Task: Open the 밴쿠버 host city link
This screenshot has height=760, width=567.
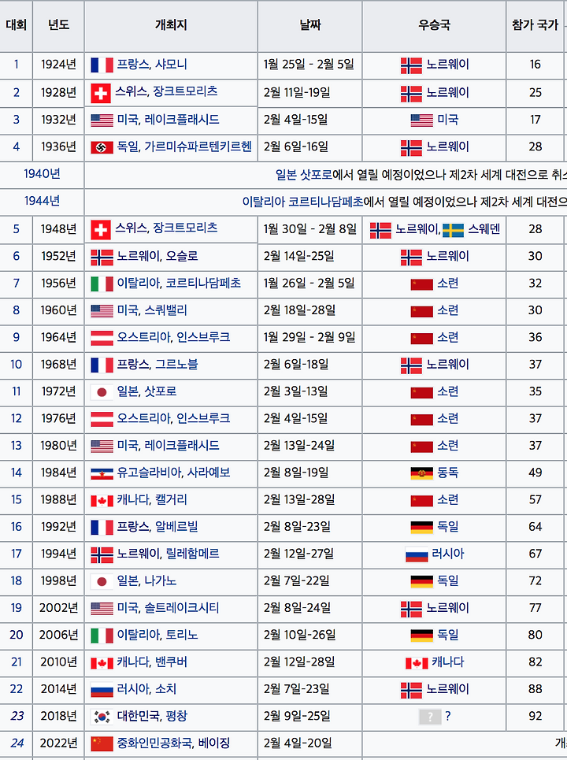Action: [x=171, y=662]
